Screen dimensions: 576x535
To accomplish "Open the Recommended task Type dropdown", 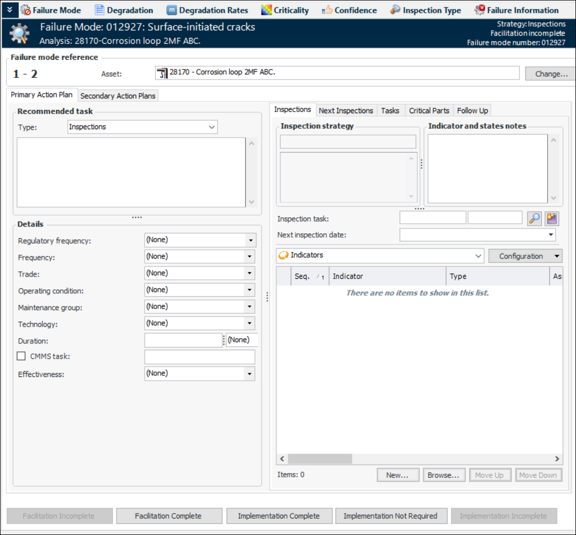I will pyautogui.click(x=212, y=127).
